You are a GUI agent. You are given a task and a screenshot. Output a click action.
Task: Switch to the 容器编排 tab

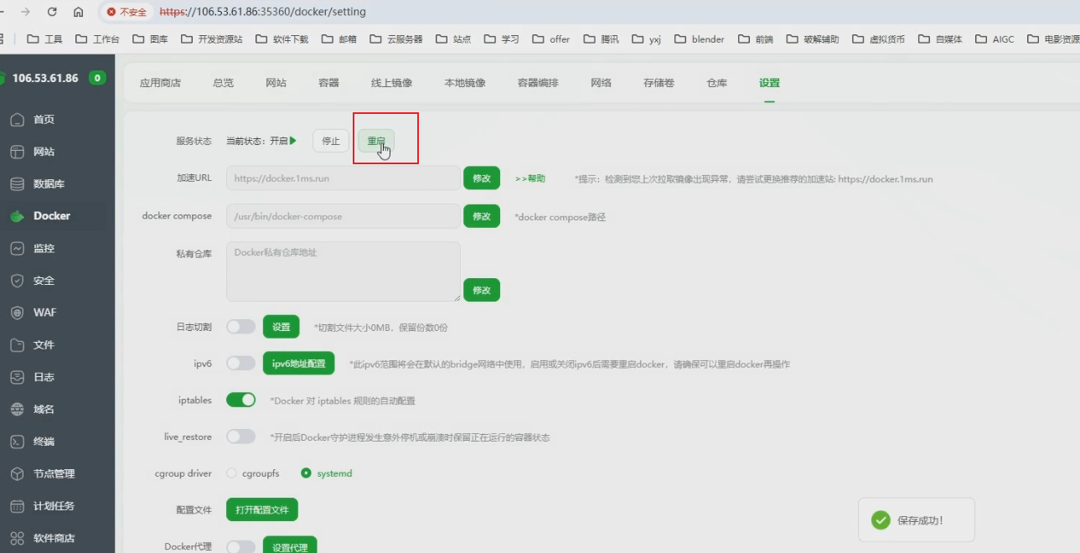pyautogui.click(x=538, y=83)
